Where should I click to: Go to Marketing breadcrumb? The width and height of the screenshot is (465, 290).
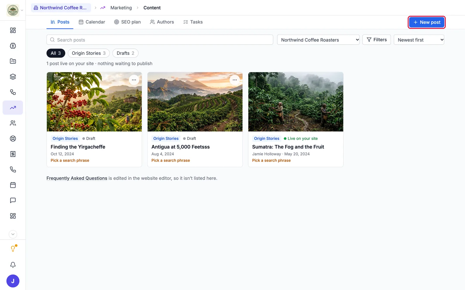pos(121,8)
